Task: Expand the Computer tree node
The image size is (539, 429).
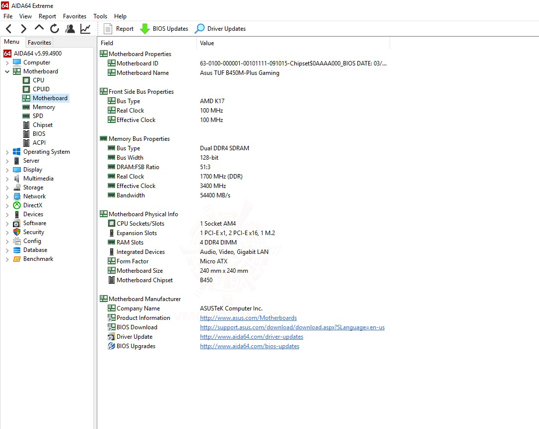Action: point(7,63)
